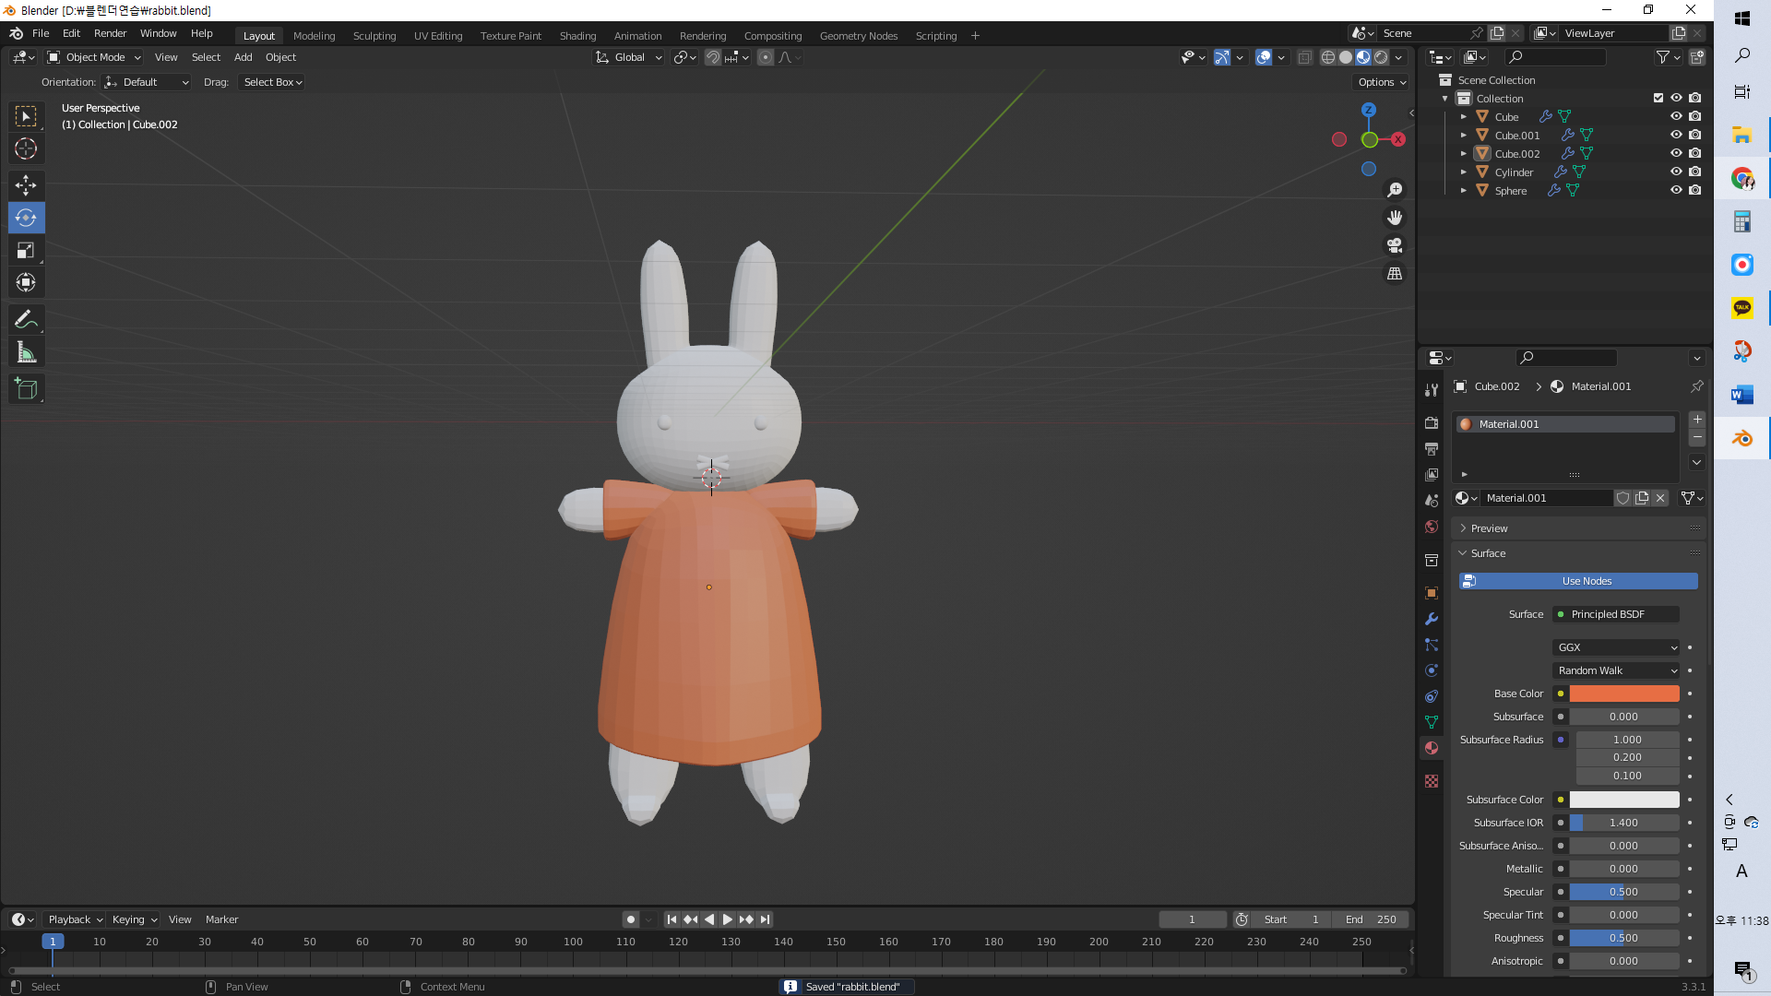1771x996 pixels.
Task: Open the Global orientation dropdown
Action: [x=629, y=57]
